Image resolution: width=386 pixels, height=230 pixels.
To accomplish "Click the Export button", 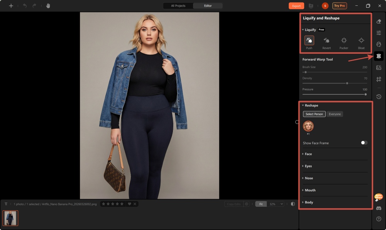I will [x=296, y=5].
